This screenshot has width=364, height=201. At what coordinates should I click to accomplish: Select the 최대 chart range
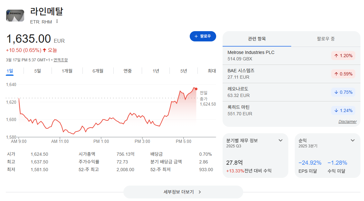[x=212, y=71]
